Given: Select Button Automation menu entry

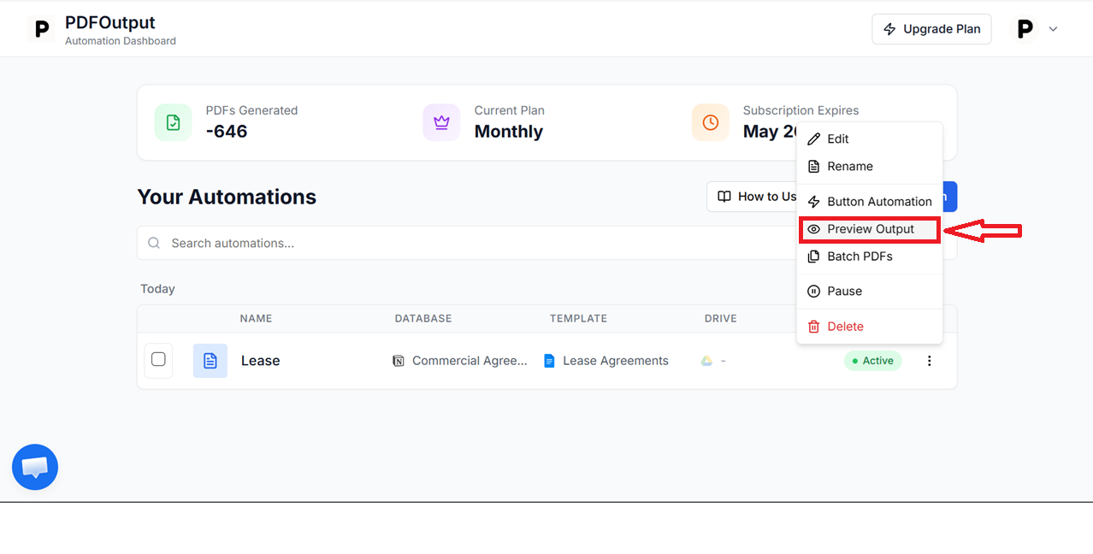Looking at the screenshot, I should pyautogui.click(x=869, y=202).
